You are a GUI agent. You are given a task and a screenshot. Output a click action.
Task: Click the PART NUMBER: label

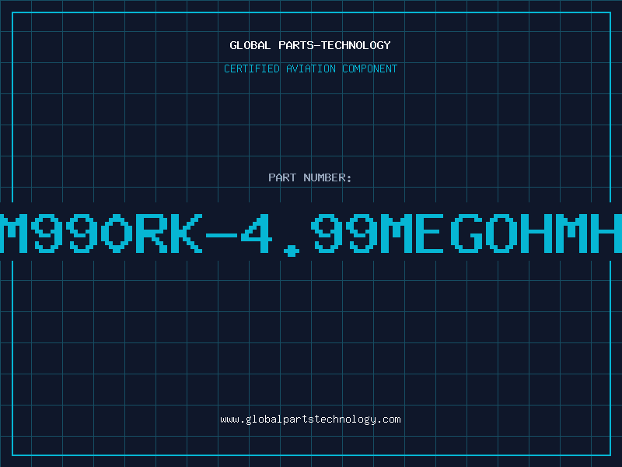pos(310,177)
